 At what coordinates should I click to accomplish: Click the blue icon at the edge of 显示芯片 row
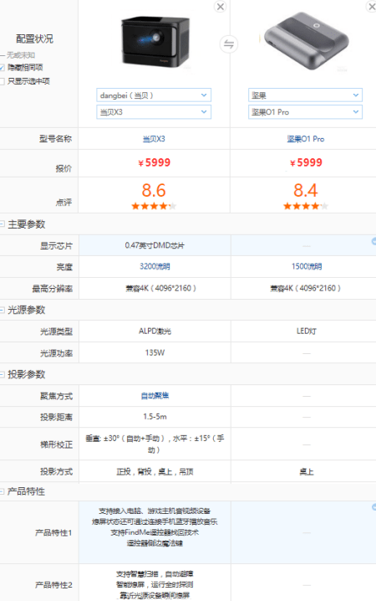(373, 241)
